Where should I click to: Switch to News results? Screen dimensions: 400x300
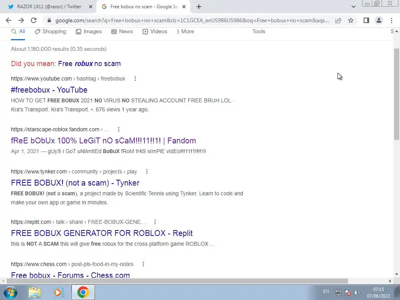[122, 32]
